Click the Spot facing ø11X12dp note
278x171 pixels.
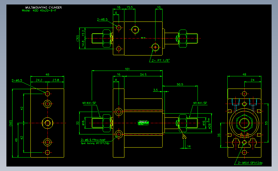tap(95, 143)
